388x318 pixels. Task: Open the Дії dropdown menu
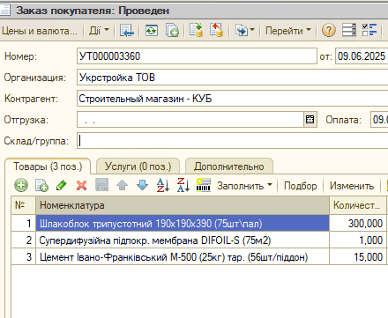(x=99, y=31)
